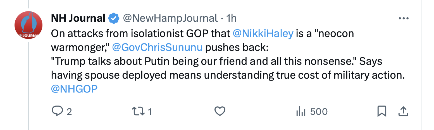Visit the @GovChrisSununu mention
Viewport: 434px width, 130px height.
point(157,47)
